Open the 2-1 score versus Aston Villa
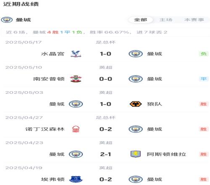Screen dimensions: 210x185 (105, 154)
